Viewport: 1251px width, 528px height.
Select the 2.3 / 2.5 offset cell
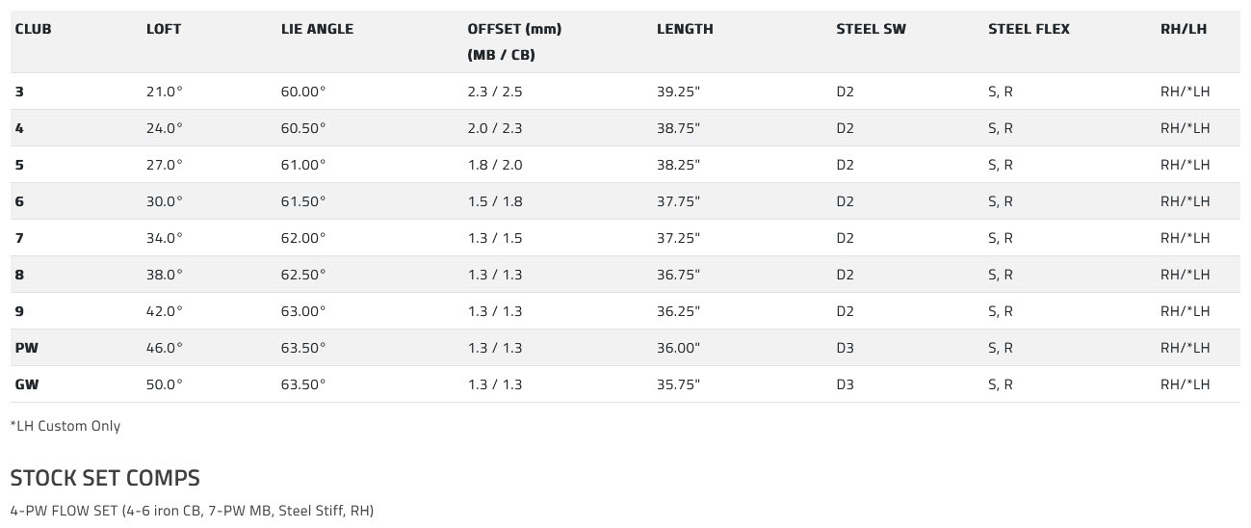tap(494, 92)
